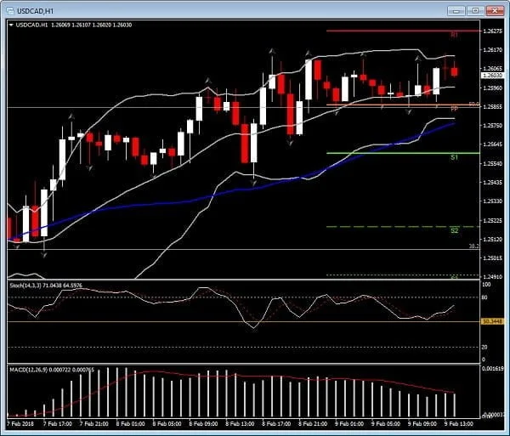
Task: Click the 1.25015 price axis value
Action: click(x=493, y=258)
